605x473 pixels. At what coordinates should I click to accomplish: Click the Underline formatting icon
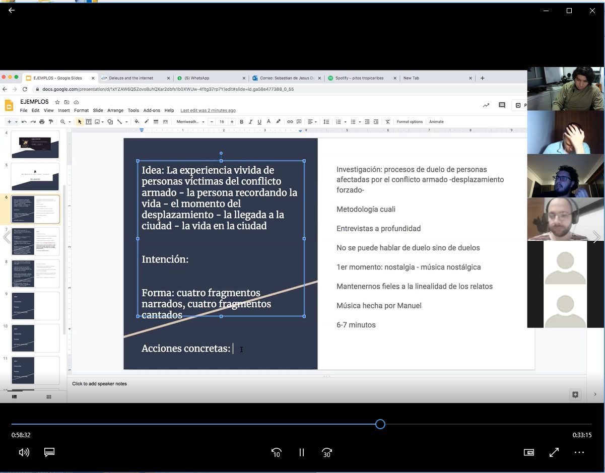click(259, 122)
